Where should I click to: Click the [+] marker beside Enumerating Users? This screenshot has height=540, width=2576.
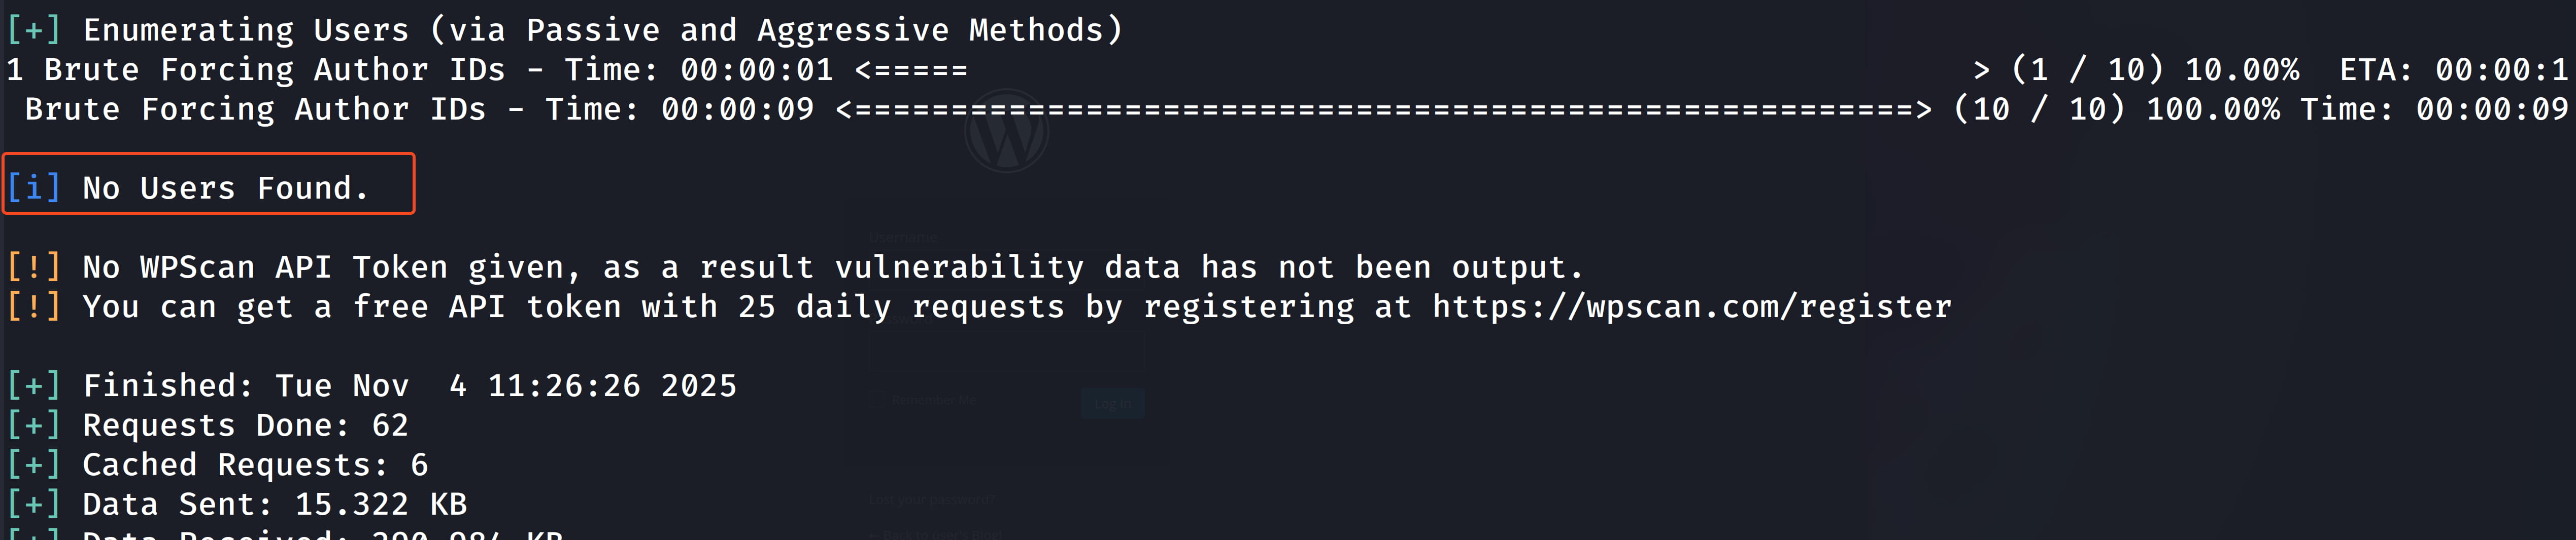[x=34, y=30]
